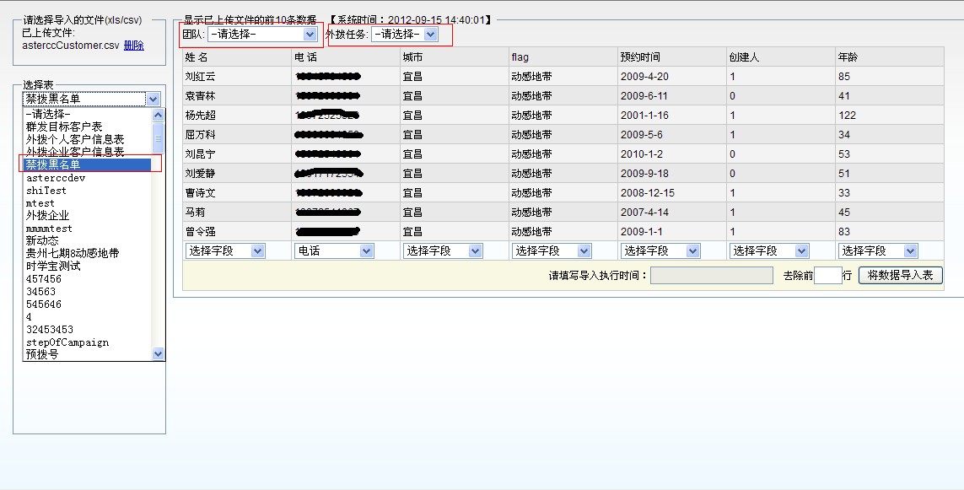Screen dimensions: 964x490
Task: Open the 外拨任务 dropdown
Action: tap(405, 35)
